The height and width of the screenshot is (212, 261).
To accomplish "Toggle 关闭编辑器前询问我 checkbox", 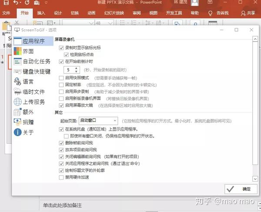I will 61,157.
